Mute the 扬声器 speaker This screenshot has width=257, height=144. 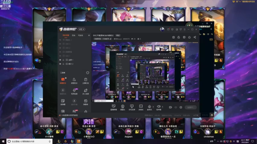(x=158, y=108)
